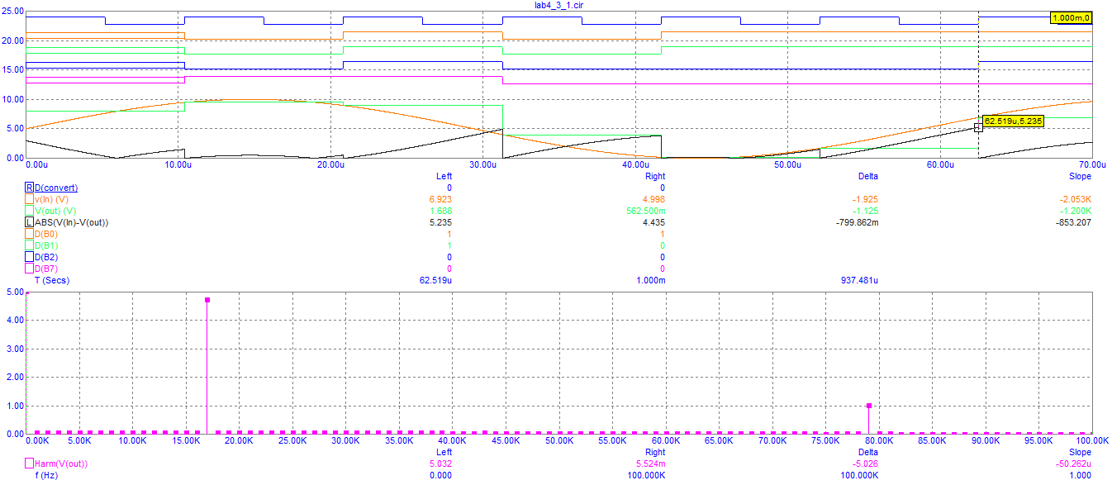The width and height of the screenshot is (1112, 485).
Task: Click v(In) slope value -2.053K
Action: coord(1076,199)
